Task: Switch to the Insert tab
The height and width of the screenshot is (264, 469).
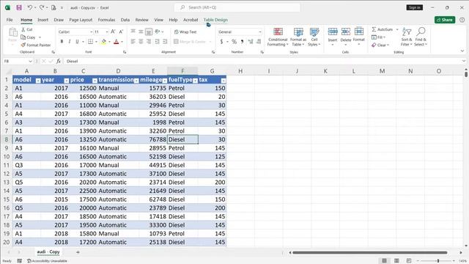Action: tap(43, 20)
